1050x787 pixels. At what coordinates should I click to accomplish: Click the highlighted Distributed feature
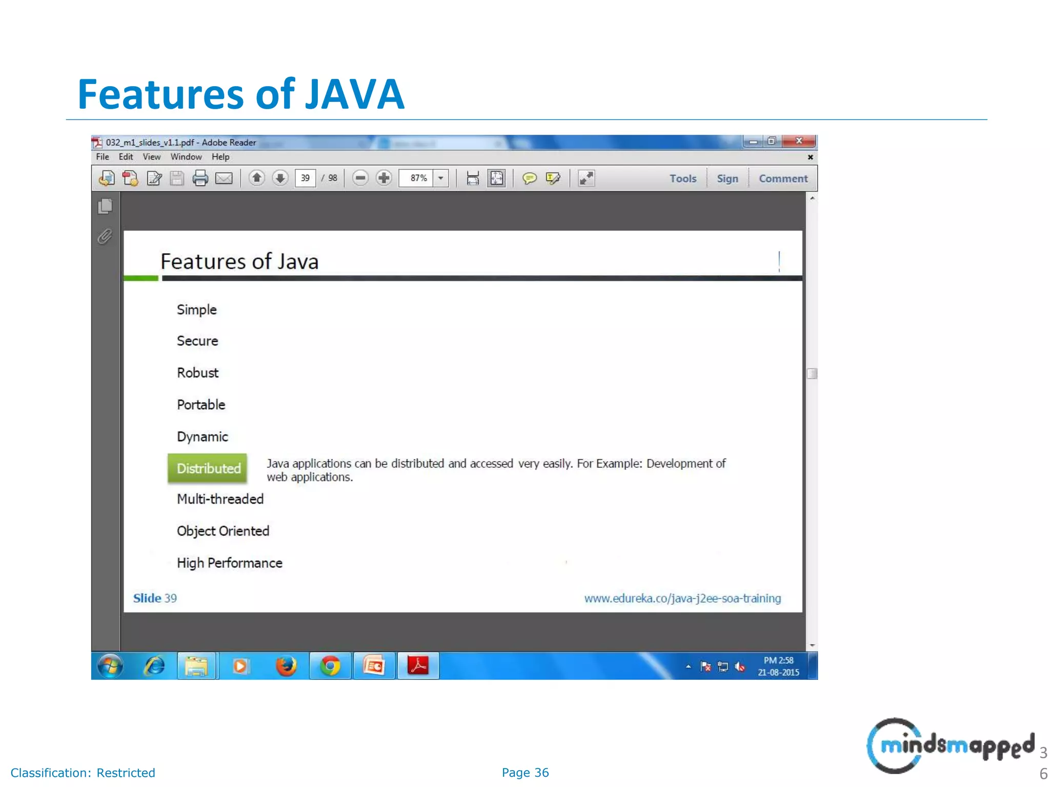(x=208, y=468)
